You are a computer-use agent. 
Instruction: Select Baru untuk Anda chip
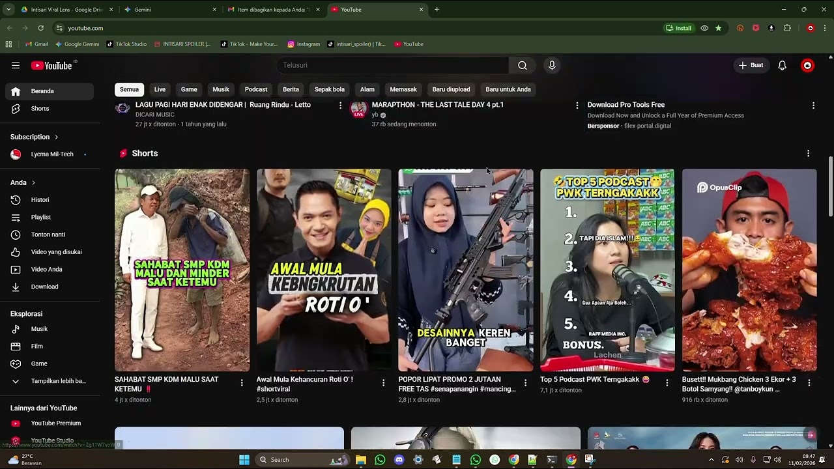click(x=508, y=89)
